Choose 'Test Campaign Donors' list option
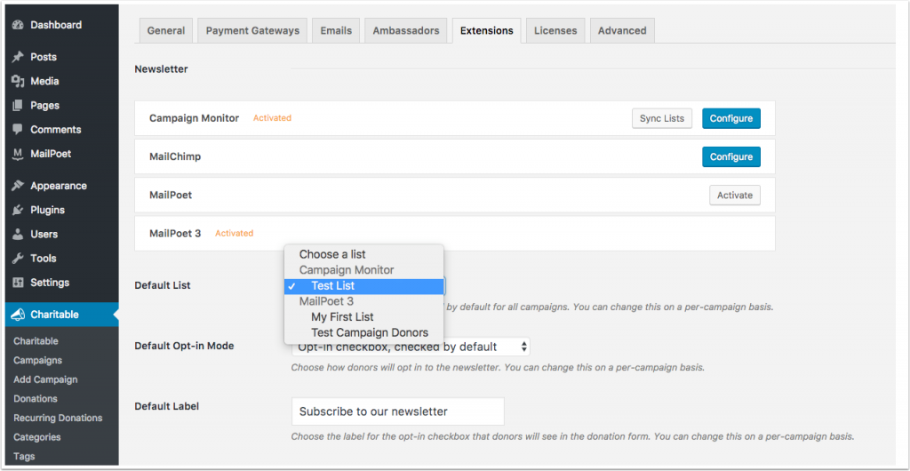Image resolution: width=910 pixels, height=471 pixels. [363, 333]
